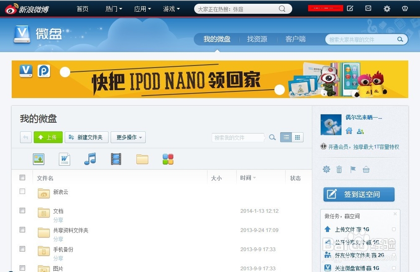420x272 pixels.
Task: Search my files using magnifier icon
Action: click(x=273, y=137)
